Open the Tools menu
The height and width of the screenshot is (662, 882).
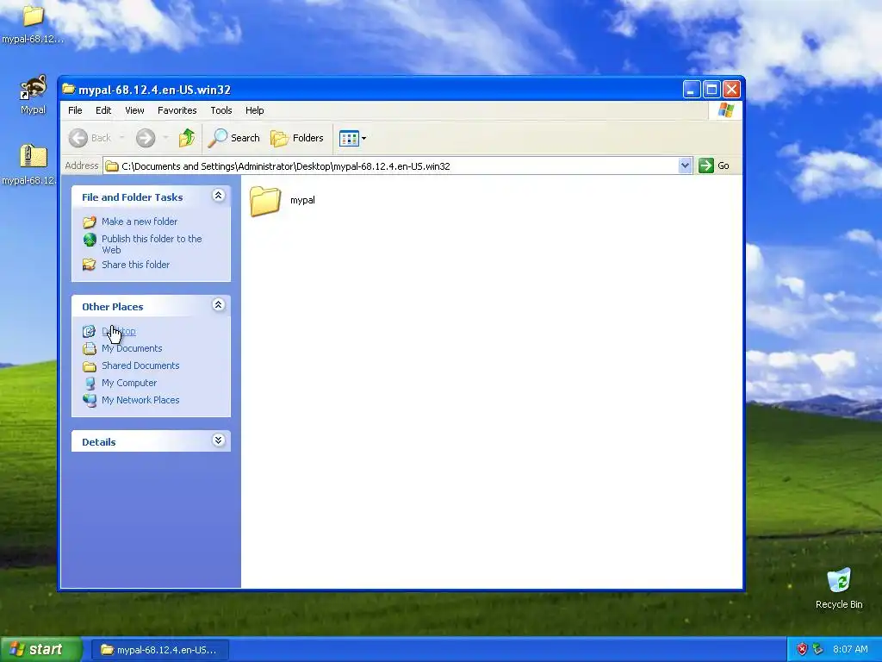tap(221, 110)
